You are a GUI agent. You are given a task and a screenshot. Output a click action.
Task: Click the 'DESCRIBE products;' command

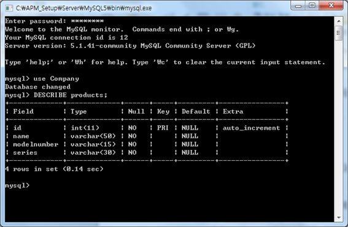[x=71, y=95]
